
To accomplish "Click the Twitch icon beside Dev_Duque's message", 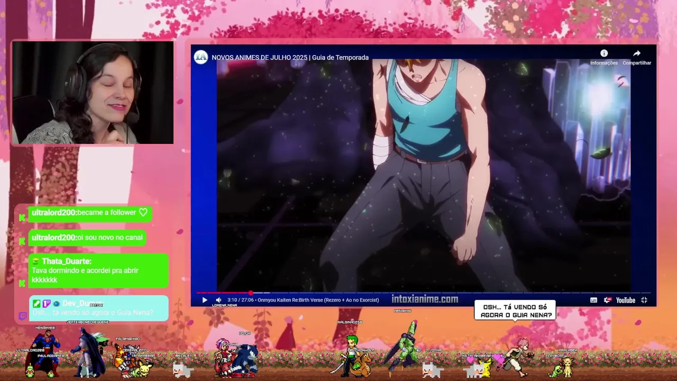I will (x=23, y=316).
